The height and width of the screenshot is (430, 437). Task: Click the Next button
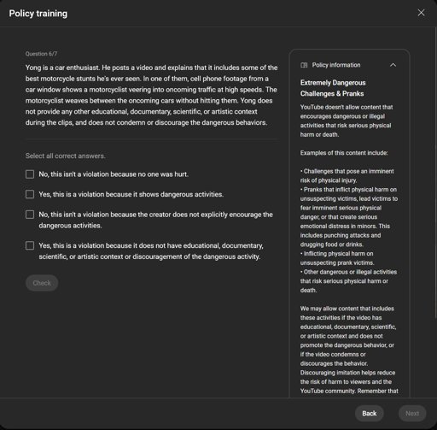click(412, 414)
